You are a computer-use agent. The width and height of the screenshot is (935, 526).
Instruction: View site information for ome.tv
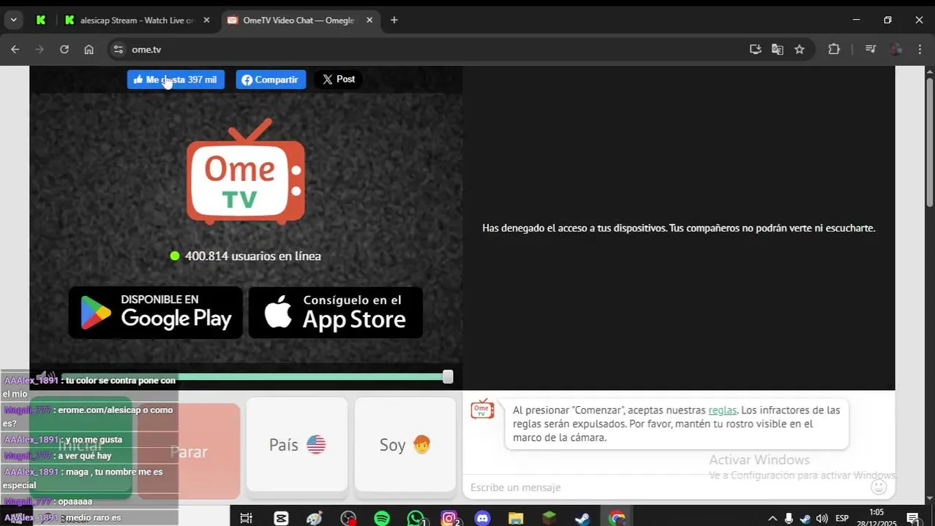[119, 50]
